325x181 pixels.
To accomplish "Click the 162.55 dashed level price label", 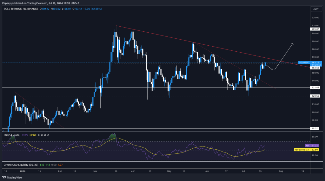I will click(x=315, y=68).
